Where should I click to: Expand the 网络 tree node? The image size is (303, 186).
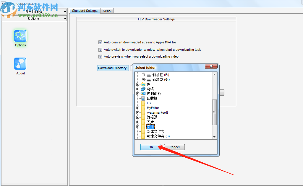(137, 89)
